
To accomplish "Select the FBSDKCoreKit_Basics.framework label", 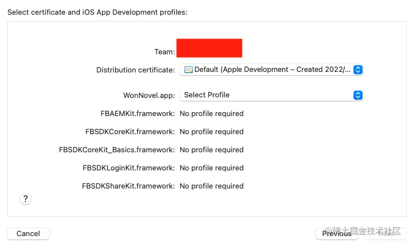I will [x=117, y=150].
